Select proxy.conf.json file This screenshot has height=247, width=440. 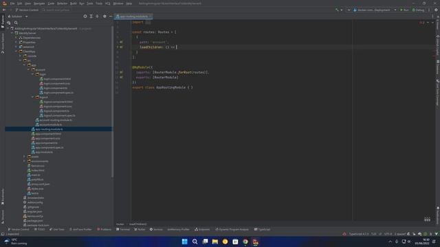click(x=38, y=184)
